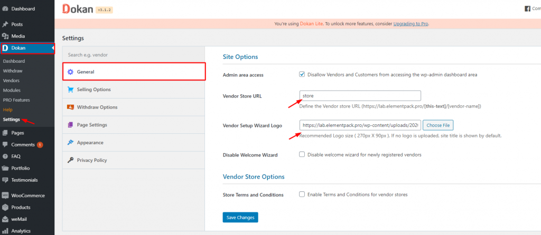Enable Disable Welcome Wizard checkbox
The height and width of the screenshot is (235, 541).
(x=302, y=154)
